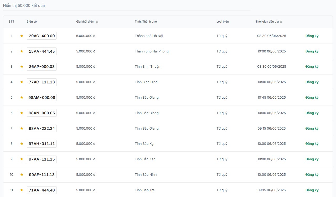Open plate number 98AN-000.05
The height and width of the screenshot is (197, 336).
(x=42, y=113)
